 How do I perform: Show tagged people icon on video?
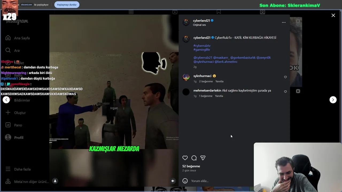[55, 181]
